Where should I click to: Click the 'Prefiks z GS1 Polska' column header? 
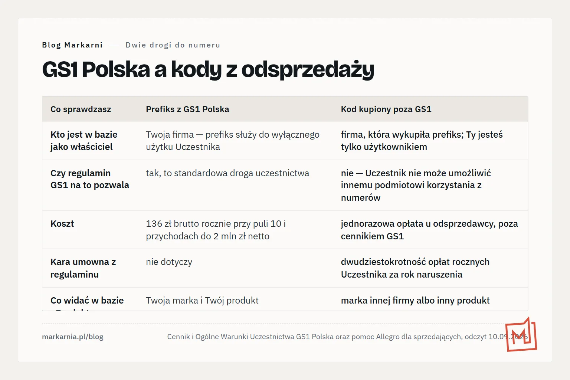click(187, 109)
